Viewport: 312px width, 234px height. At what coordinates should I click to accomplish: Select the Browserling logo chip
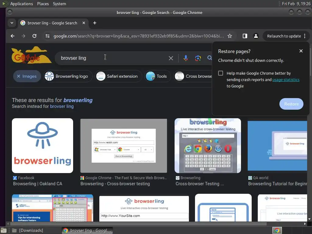click(x=68, y=76)
